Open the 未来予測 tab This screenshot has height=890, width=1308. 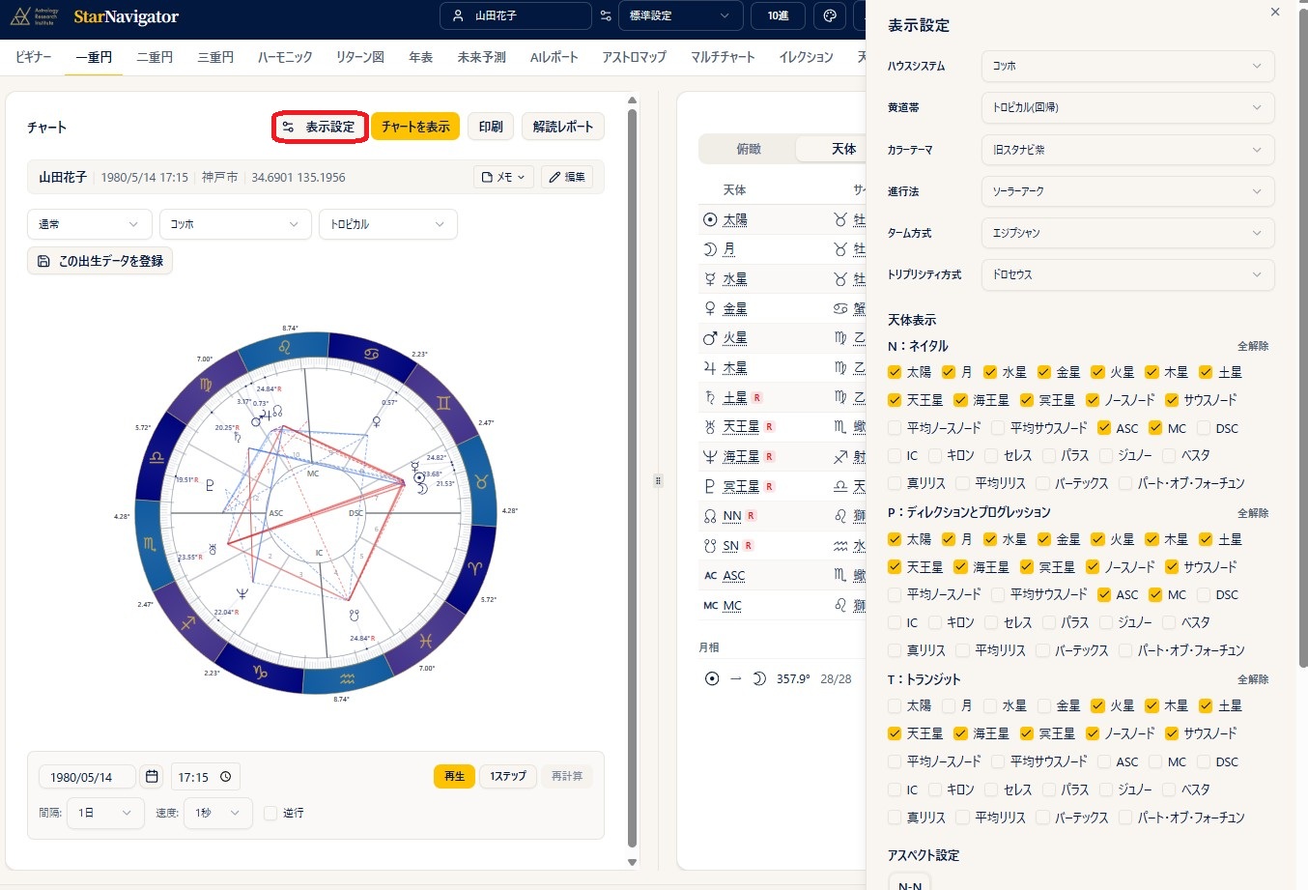coord(482,57)
